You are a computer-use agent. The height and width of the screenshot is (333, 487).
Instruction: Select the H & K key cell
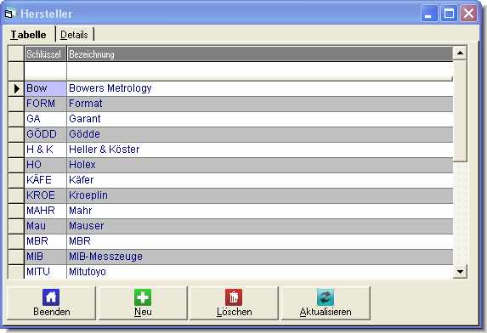[x=45, y=150]
